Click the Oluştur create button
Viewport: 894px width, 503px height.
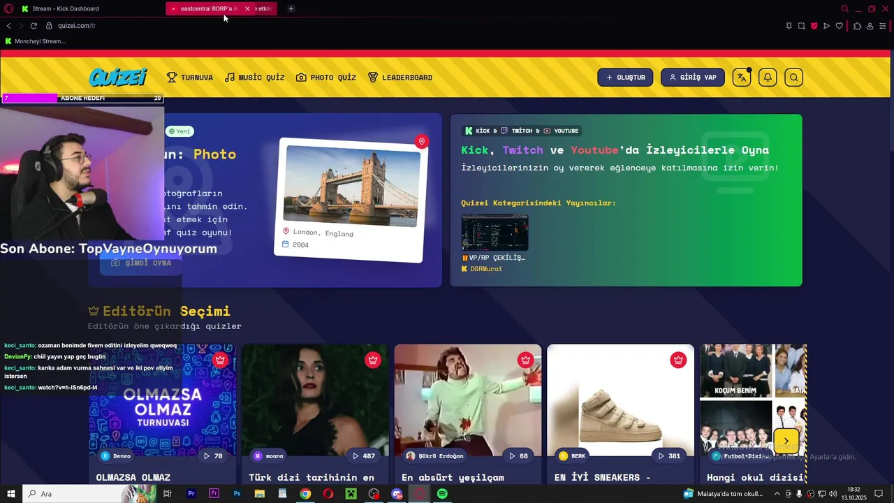(625, 78)
